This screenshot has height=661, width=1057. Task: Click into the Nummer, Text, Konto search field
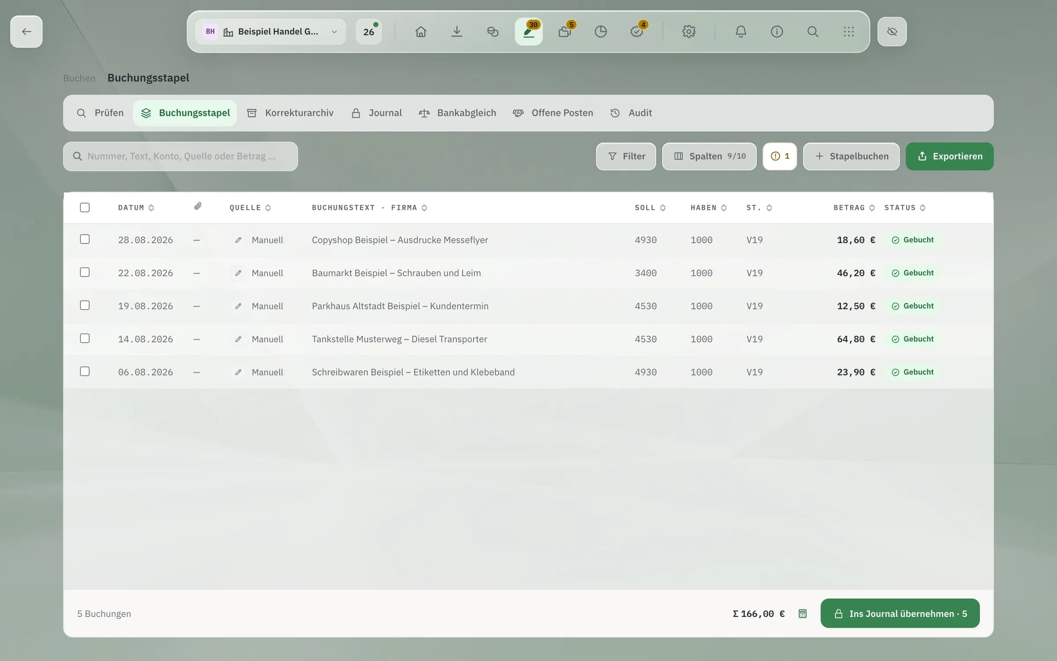tap(181, 156)
